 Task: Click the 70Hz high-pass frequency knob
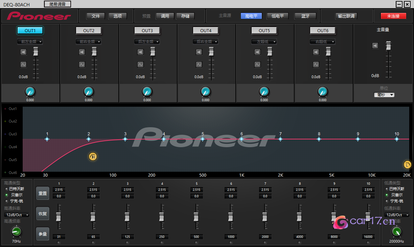[16, 231]
